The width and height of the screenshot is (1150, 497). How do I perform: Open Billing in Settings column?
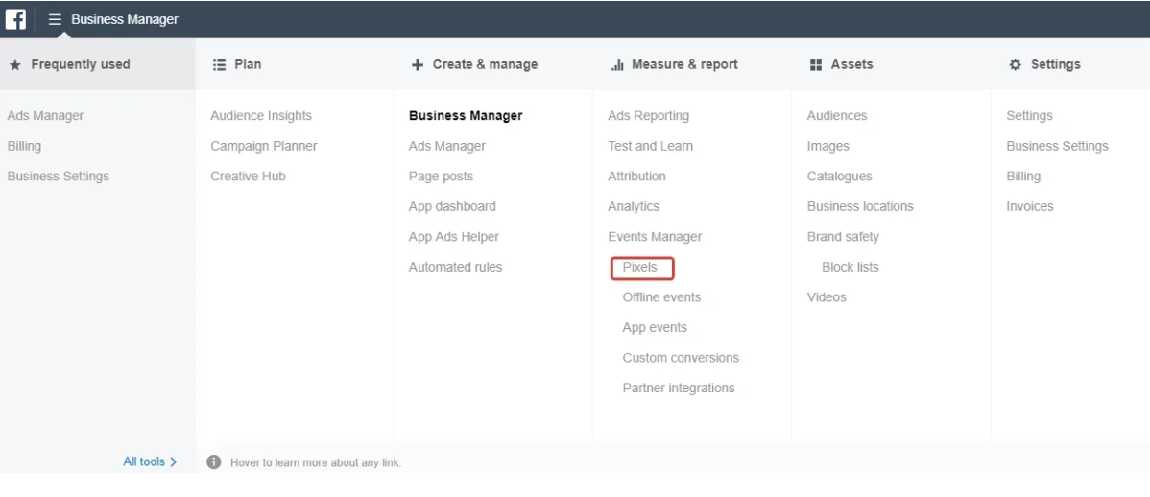pos(1023,176)
